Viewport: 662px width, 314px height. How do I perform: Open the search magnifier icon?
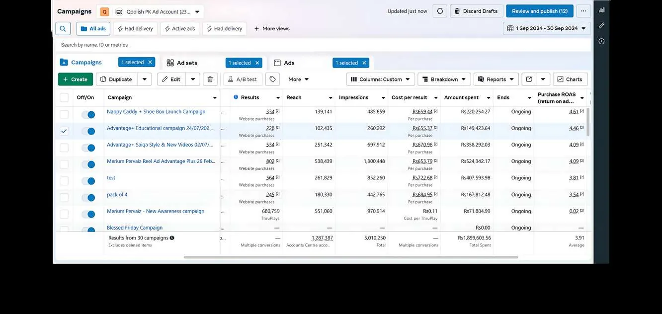click(63, 28)
